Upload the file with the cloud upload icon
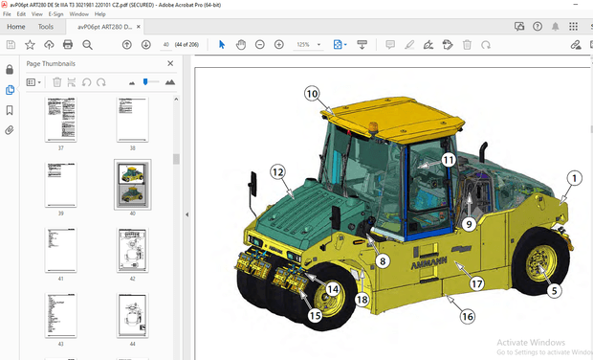Screen dimensions: 593x360 tap(49, 45)
